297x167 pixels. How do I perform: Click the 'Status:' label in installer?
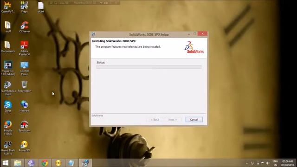[x=101, y=62]
